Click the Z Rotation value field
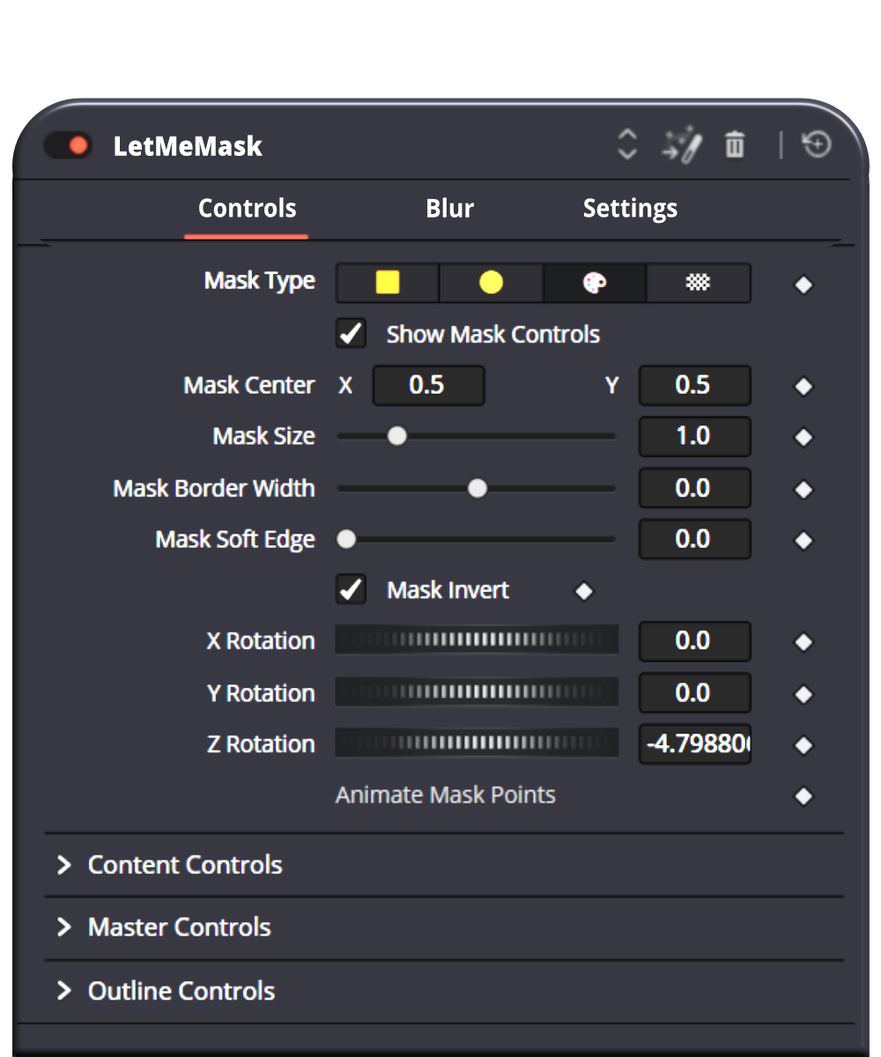 [x=694, y=744]
